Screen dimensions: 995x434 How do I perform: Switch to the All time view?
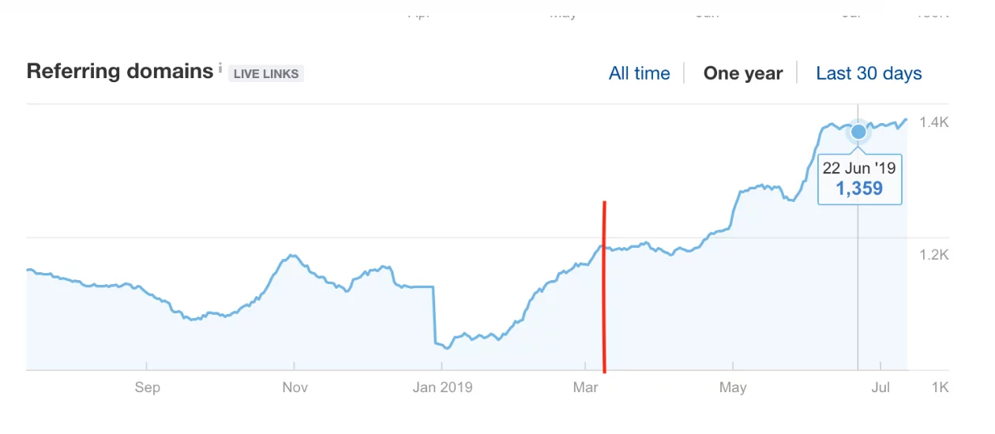(639, 73)
